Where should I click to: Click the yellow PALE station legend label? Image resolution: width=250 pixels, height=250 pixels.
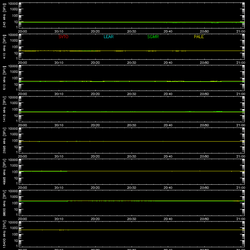point(199,37)
